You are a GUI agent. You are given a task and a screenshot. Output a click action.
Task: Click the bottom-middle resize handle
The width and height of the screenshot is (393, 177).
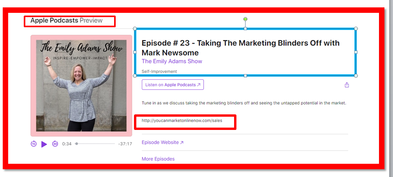click(x=245, y=75)
